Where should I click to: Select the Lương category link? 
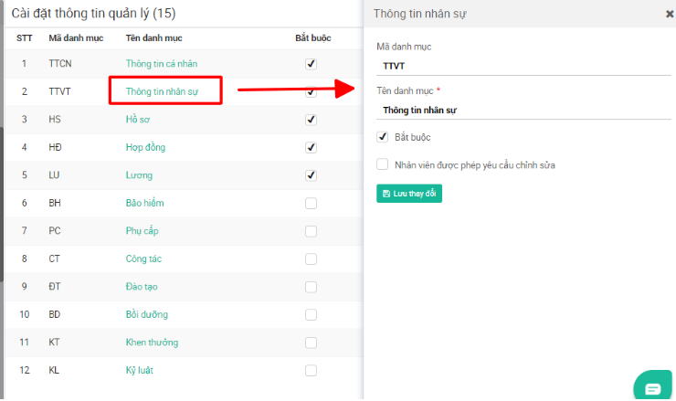pyautogui.click(x=139, y=175)
